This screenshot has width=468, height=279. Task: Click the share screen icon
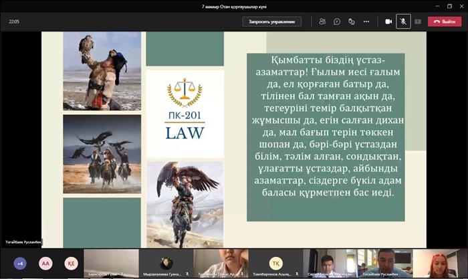tap(418, 21)
